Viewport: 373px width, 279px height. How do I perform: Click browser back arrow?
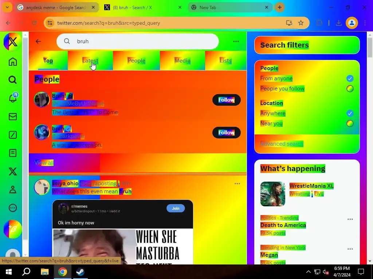8,23
